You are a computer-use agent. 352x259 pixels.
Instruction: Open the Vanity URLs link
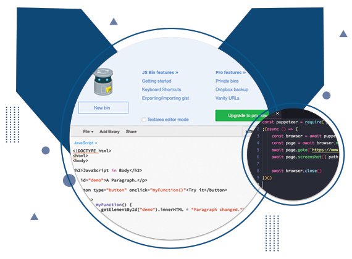pyautogui.click(x=227, y=98)
